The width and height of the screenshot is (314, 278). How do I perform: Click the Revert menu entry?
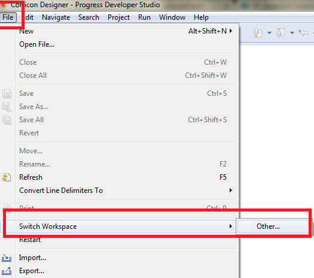[x=127, y=133]
